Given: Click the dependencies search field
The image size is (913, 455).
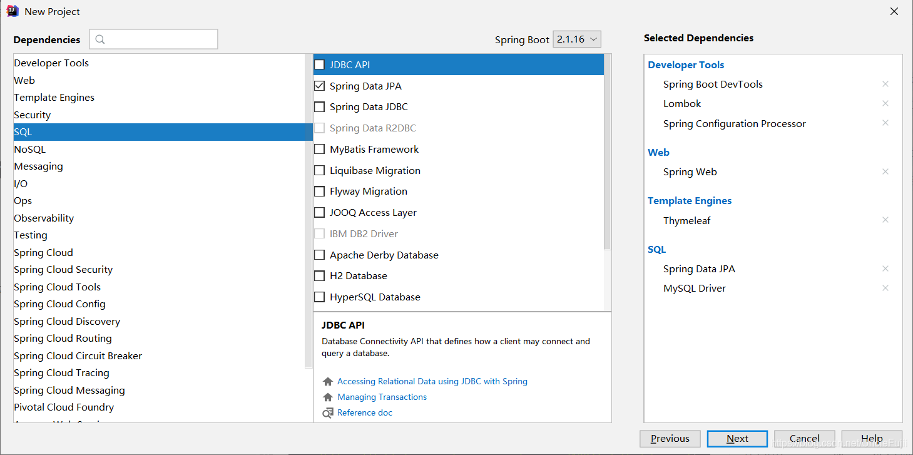Looking at the screenshot, I should (153, 39).
